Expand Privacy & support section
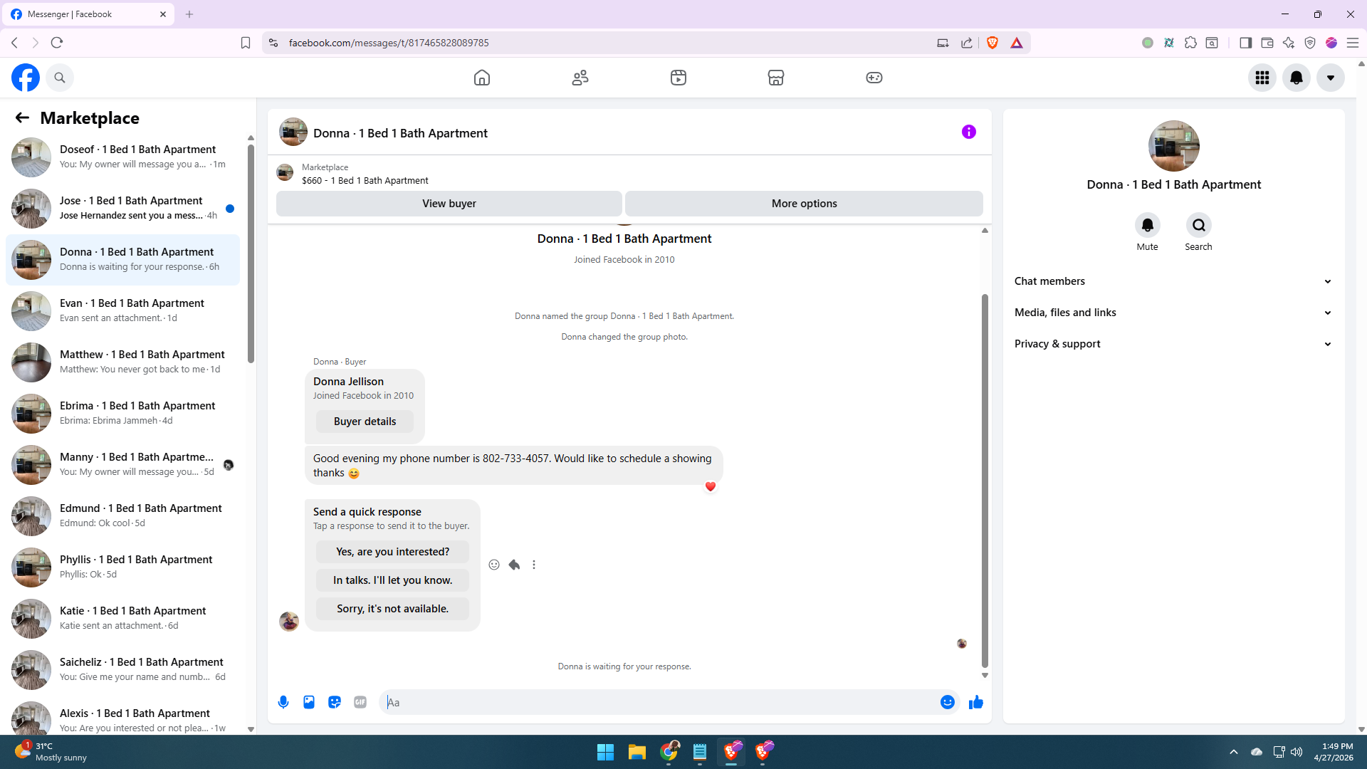The width and height of the screenshot is (1367, 769). (1174, 344)
